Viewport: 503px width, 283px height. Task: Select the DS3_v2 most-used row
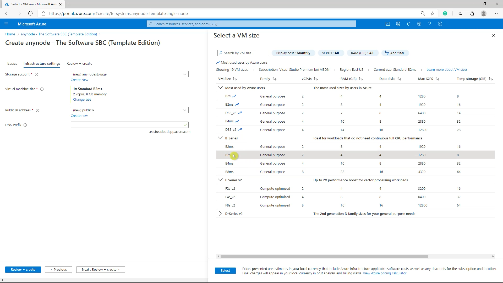point(356,130)
